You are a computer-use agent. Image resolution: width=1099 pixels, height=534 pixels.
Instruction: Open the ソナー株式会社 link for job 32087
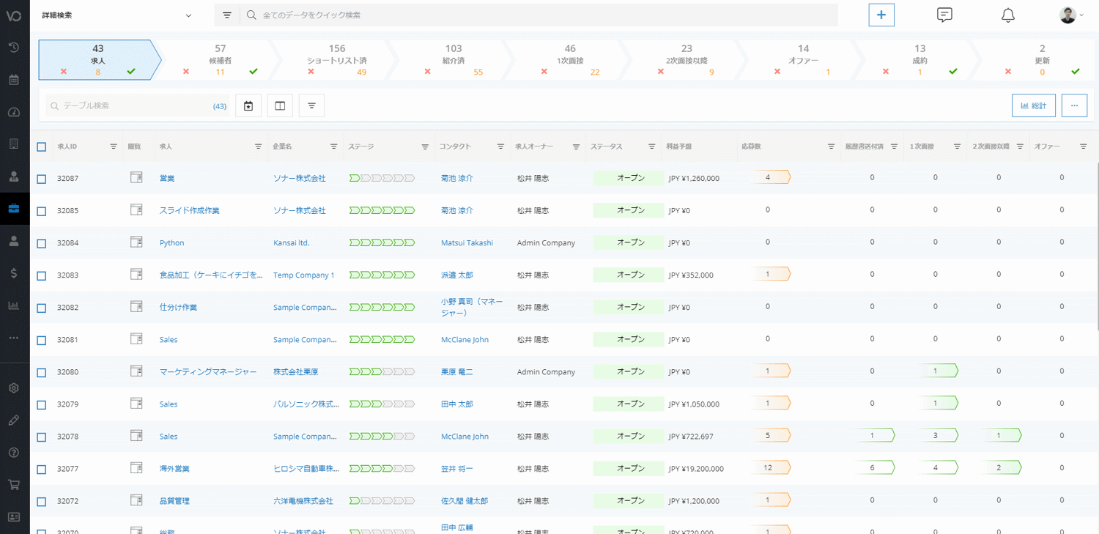pos(300,178)
